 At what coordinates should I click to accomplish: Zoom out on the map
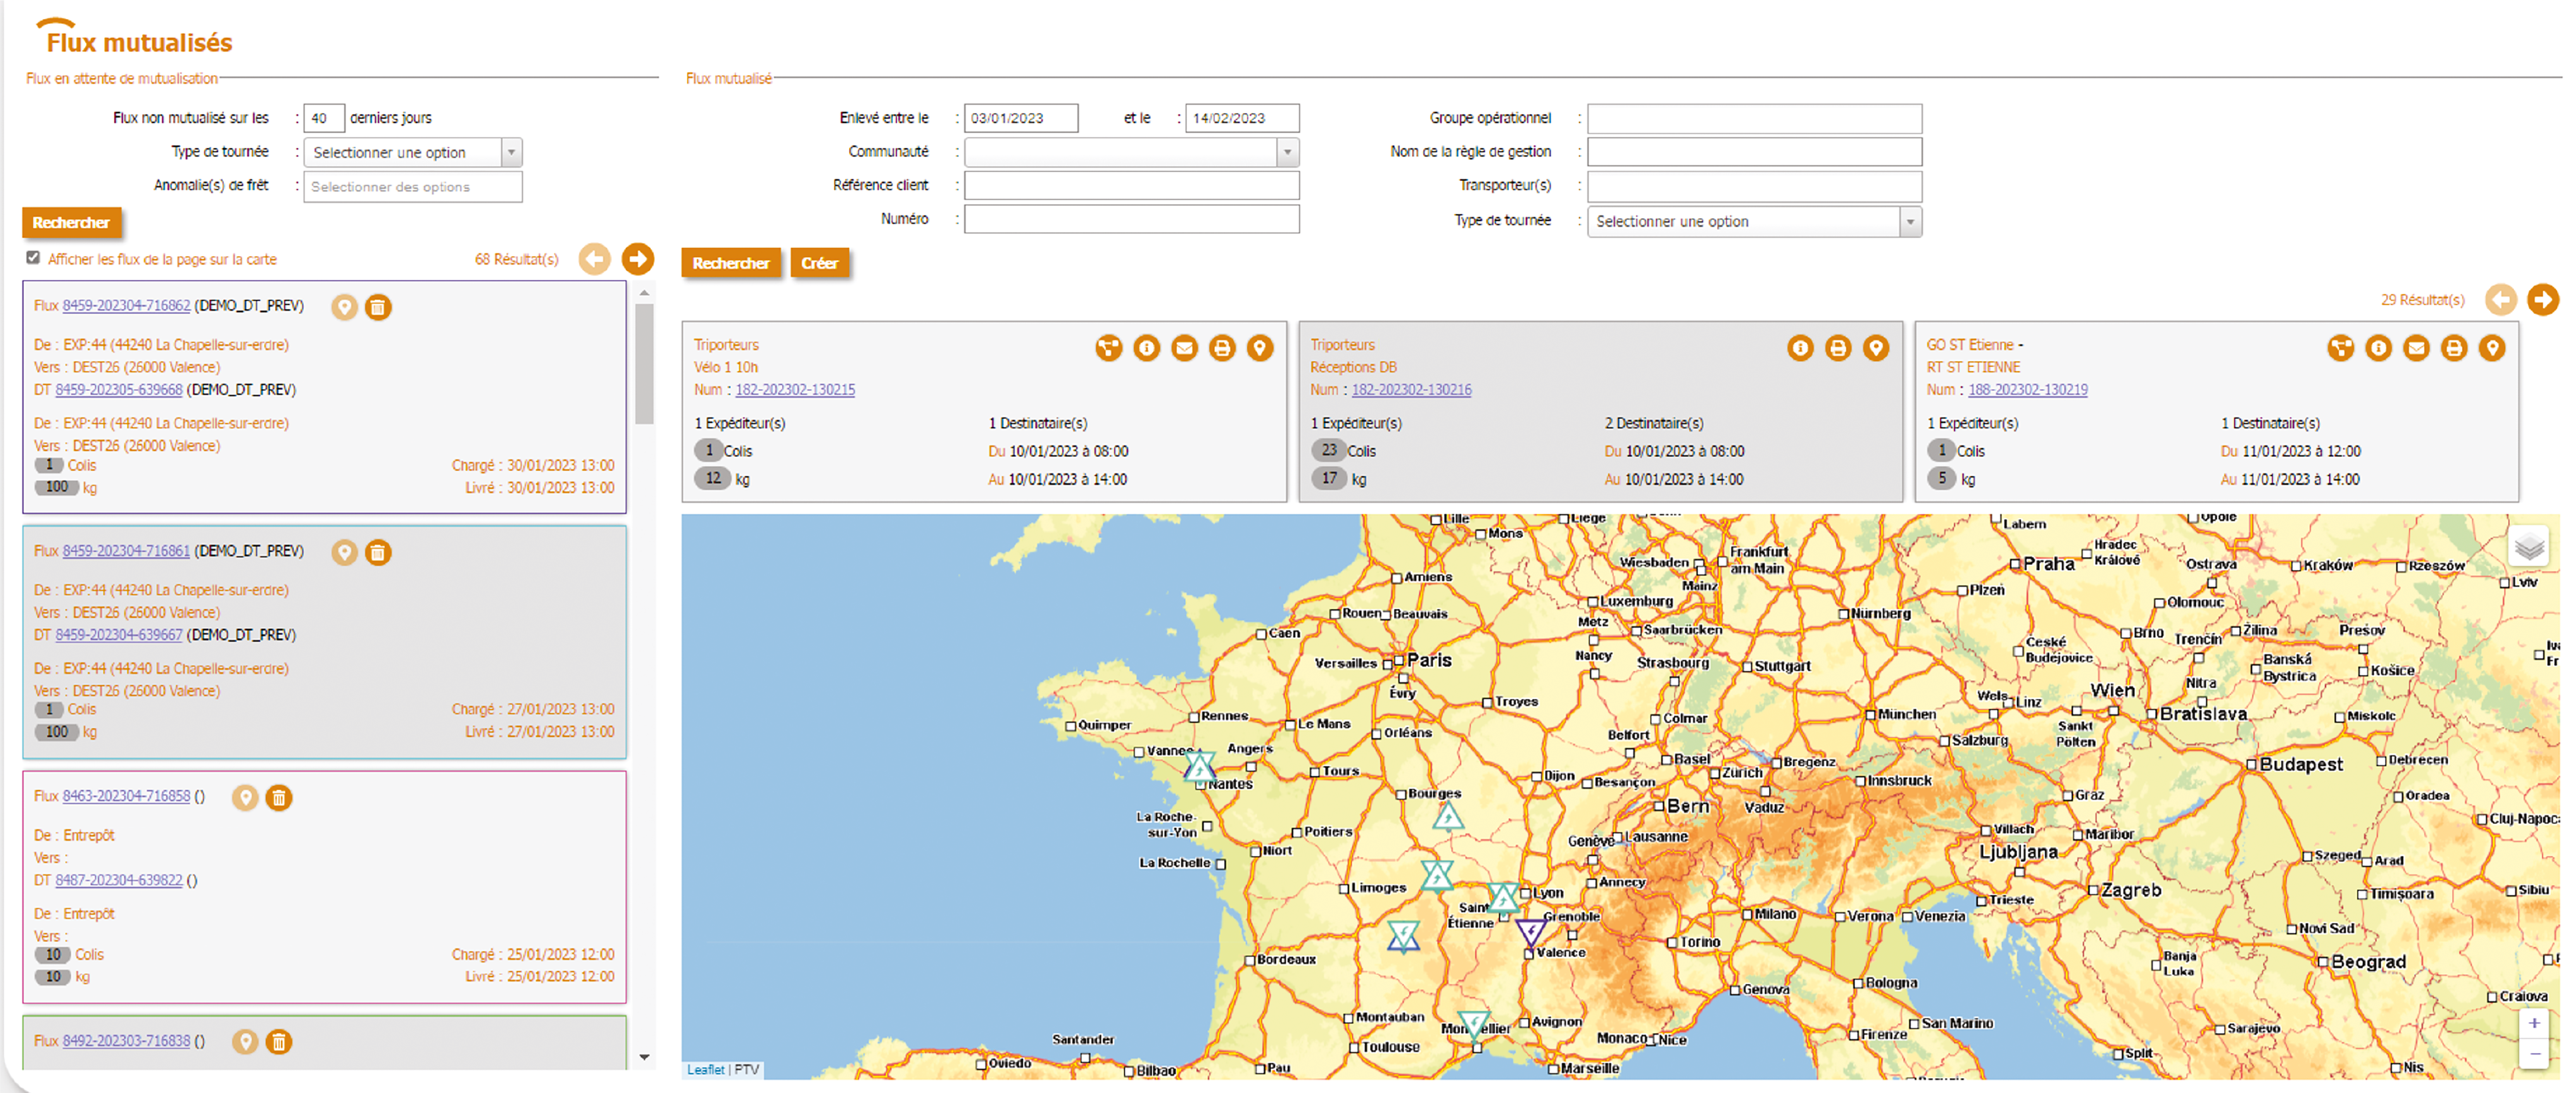click(x=2534, y=1053)
